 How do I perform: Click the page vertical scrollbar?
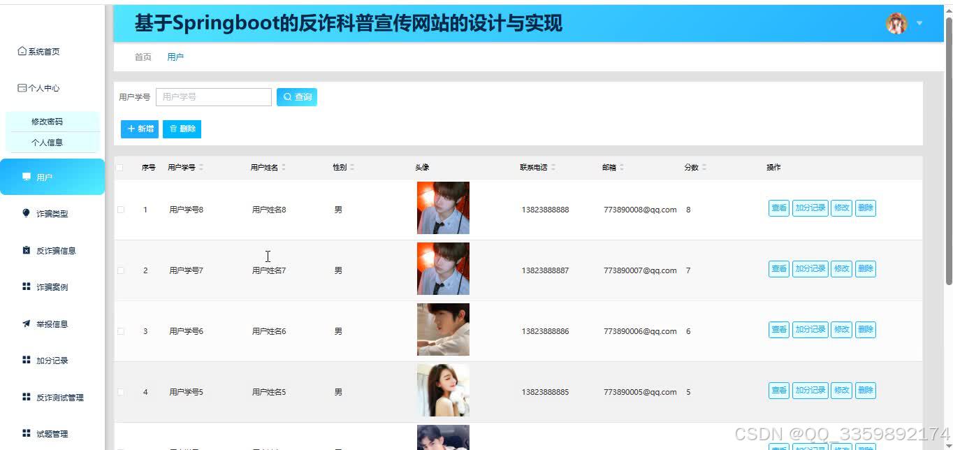pyautogui.click(x=949, y=150)
